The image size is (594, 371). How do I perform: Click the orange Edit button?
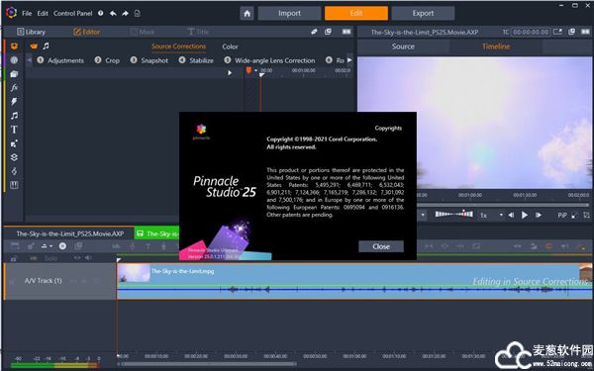[356, 13]
